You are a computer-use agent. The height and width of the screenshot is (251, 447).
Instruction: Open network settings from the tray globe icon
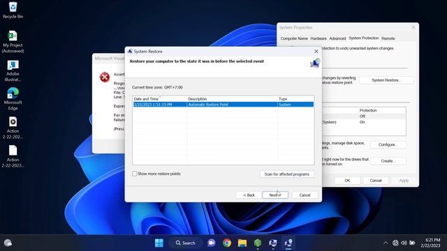395,243
